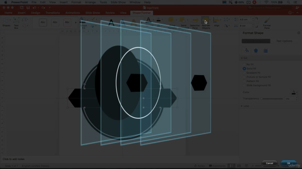Collapse the Fill section
The width and height of the screenshot is (302, 169).
(x=242, y=58)
